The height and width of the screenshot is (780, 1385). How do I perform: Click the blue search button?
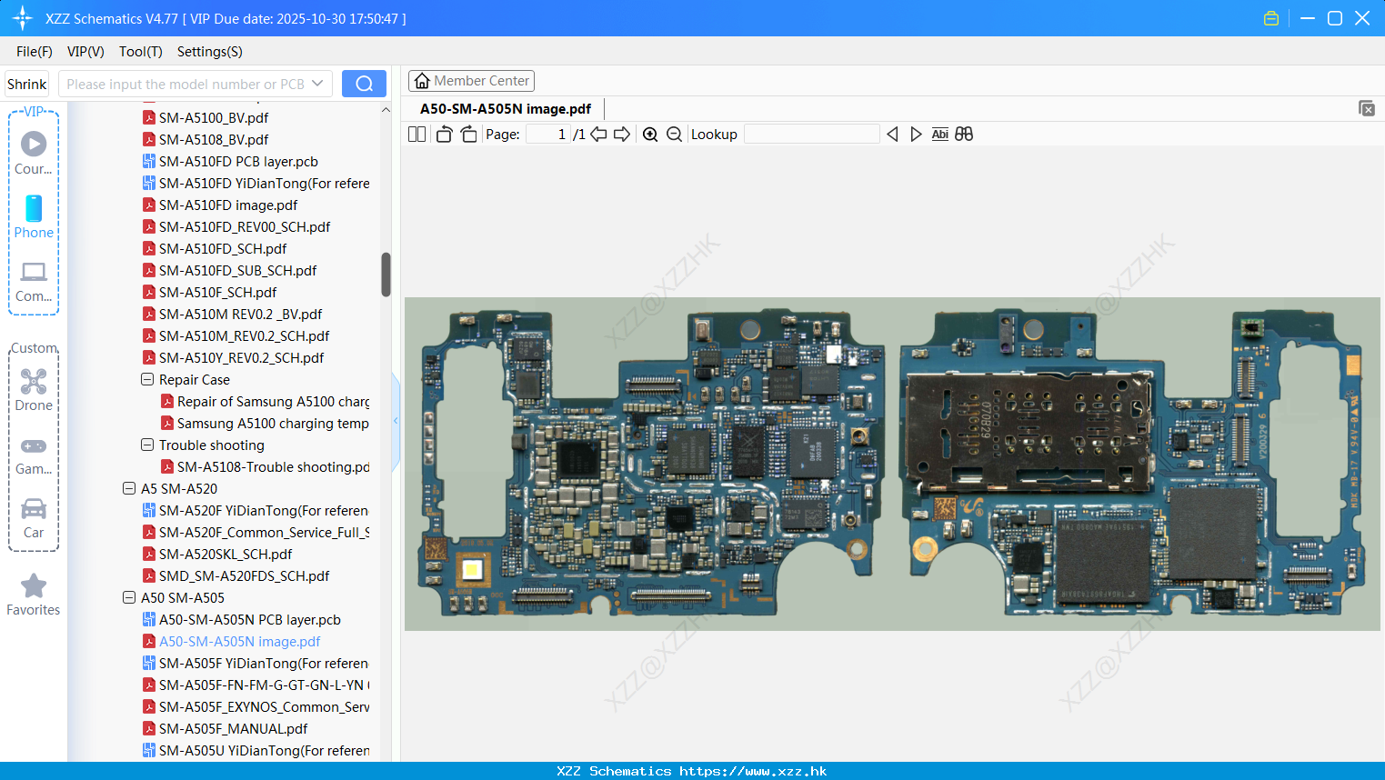364,84
